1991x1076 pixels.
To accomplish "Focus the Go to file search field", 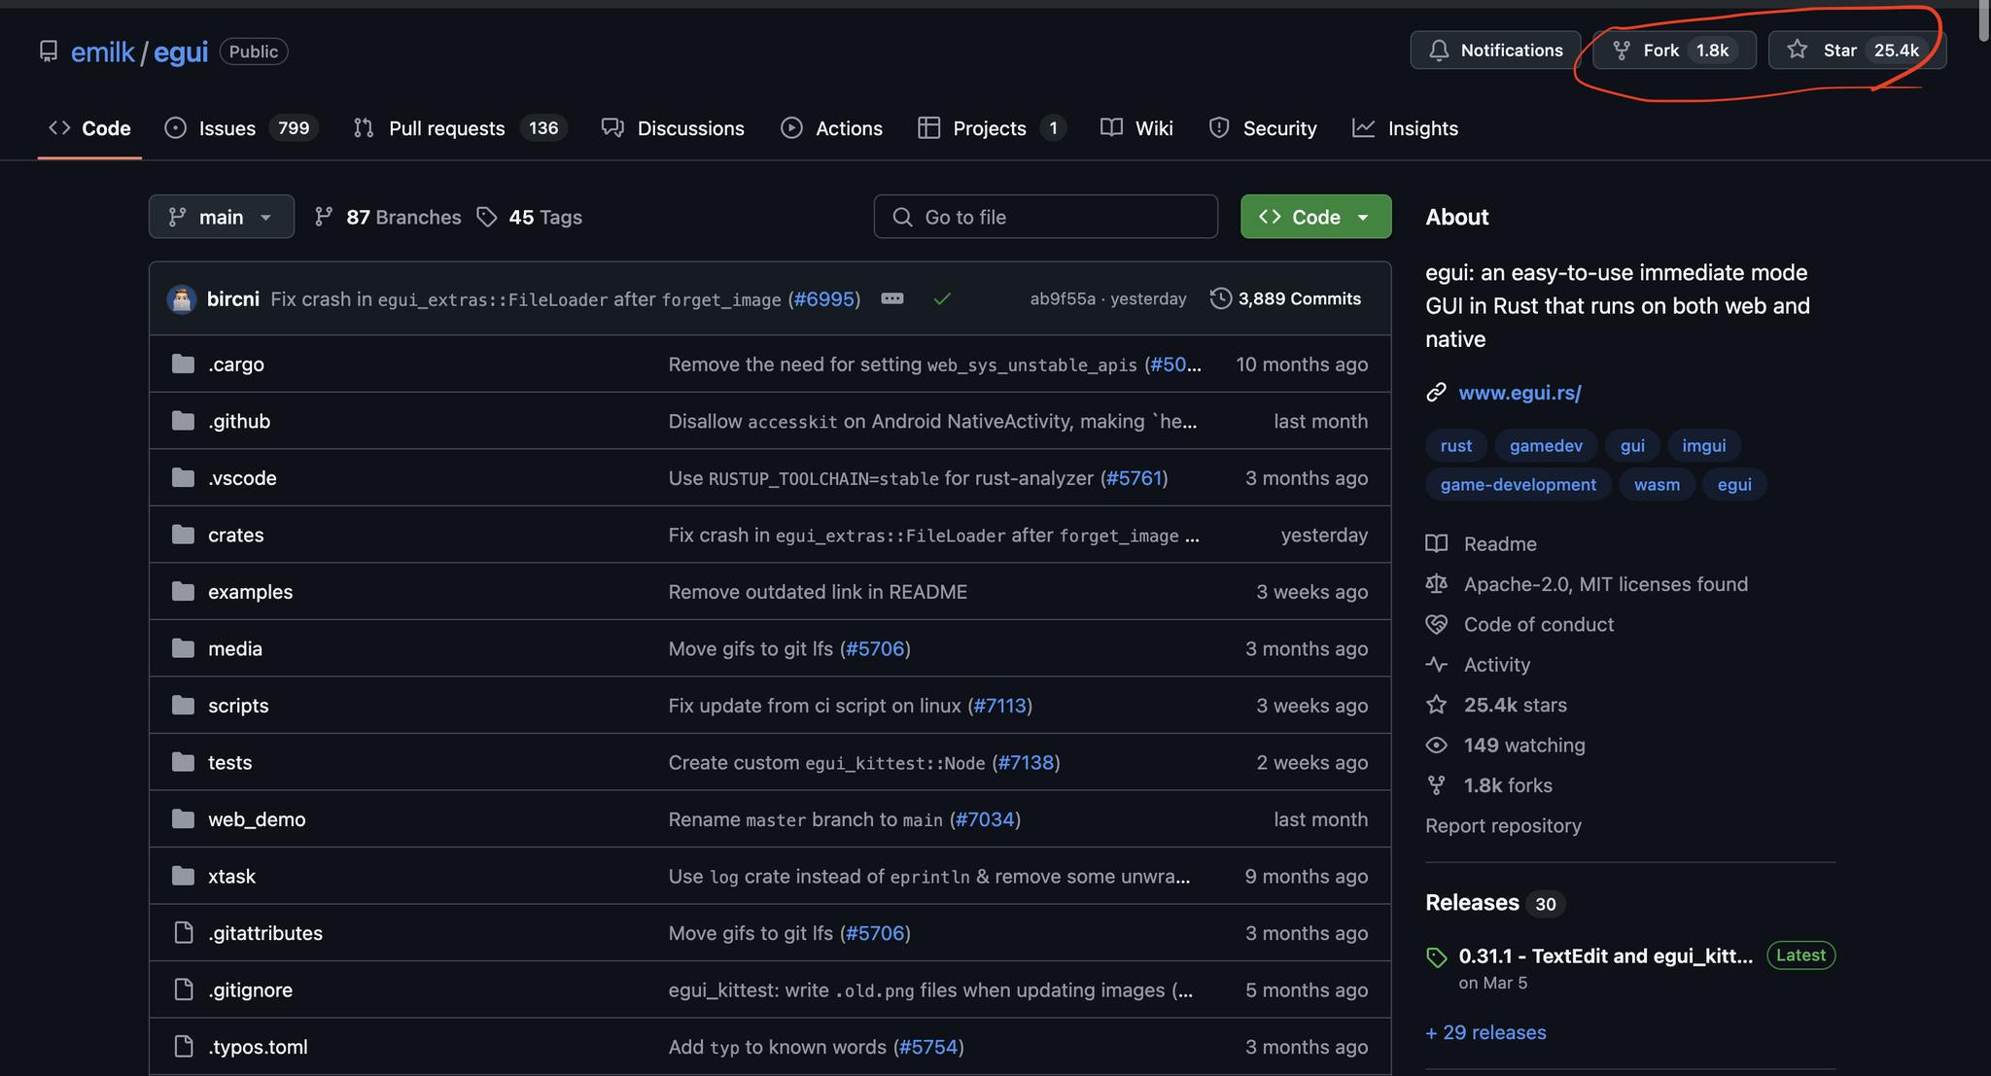I will pos(1046,217).
